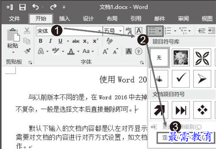
Task: Choose the diagonal arrow document bullet
Action: point(159,110)
